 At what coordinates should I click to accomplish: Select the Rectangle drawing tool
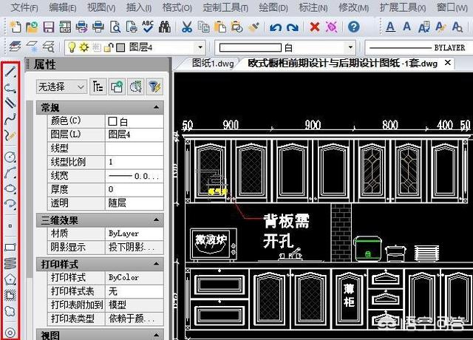click(x=10, y=248)
